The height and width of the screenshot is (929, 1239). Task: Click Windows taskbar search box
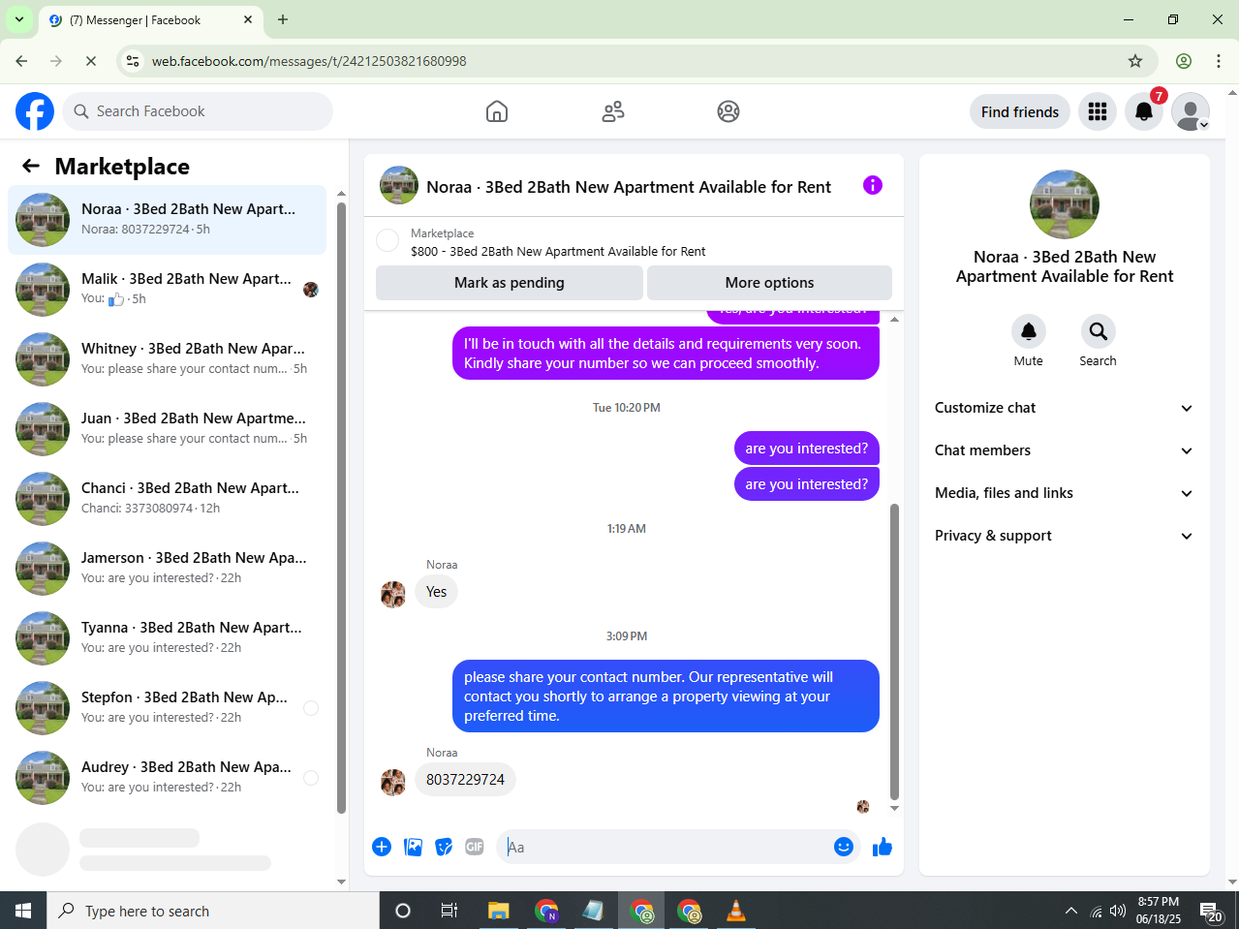(x=213, y=911)
